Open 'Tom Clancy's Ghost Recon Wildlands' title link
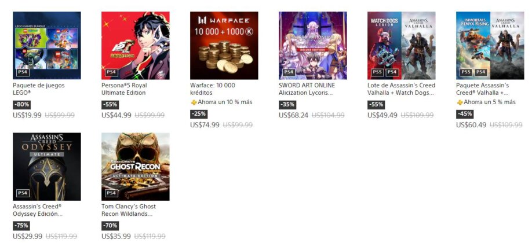The height and width of the screenshot is (243, 532). (129, 210)
